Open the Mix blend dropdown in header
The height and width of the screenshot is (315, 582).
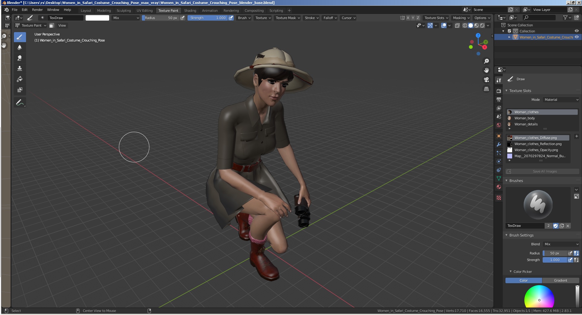click(126, 18)
